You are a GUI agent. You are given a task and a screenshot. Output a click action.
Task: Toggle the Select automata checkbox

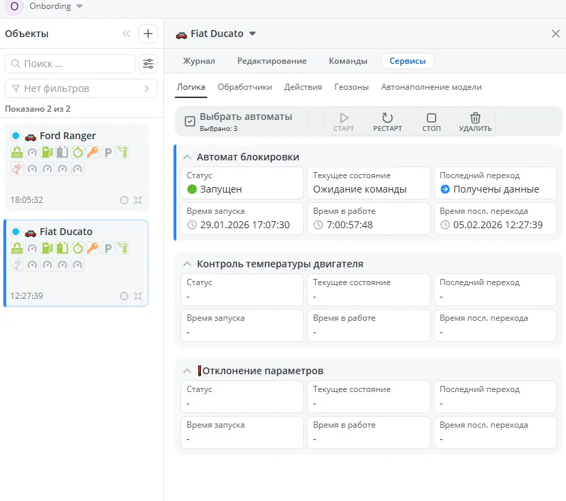click(190, 121)
